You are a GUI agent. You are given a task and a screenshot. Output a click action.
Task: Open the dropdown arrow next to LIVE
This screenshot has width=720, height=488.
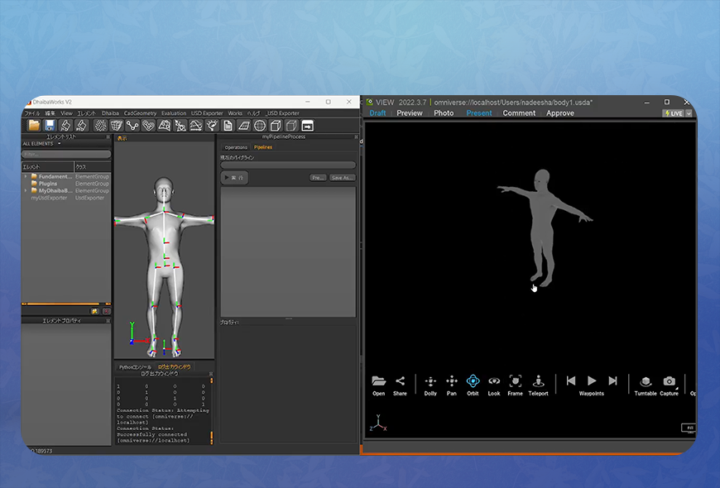tap(689, 113)
